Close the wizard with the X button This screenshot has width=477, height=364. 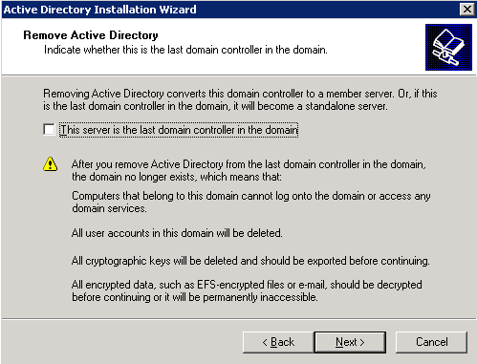466,10
